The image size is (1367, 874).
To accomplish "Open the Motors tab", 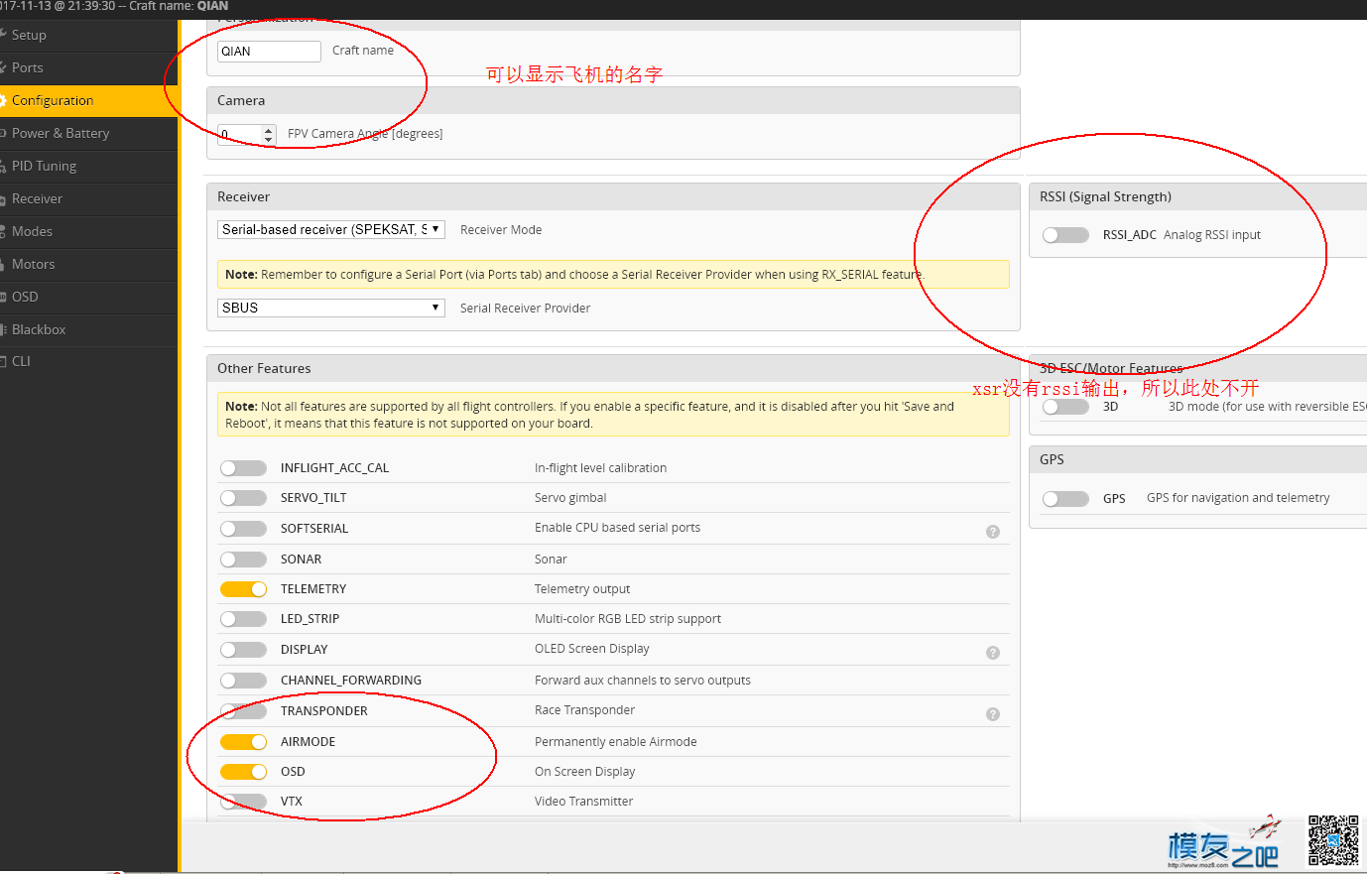I will point(88,264).
